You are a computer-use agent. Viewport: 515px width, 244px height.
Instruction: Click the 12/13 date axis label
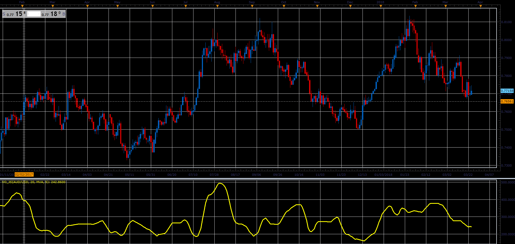tap(363, 175)
